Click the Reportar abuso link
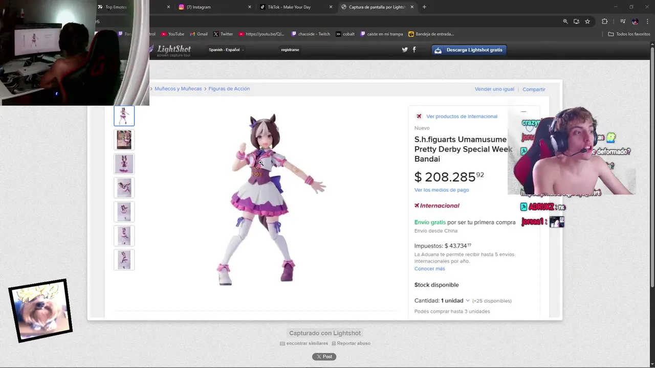The width and height of the screenshot is (655, 368). coord(351,343)
